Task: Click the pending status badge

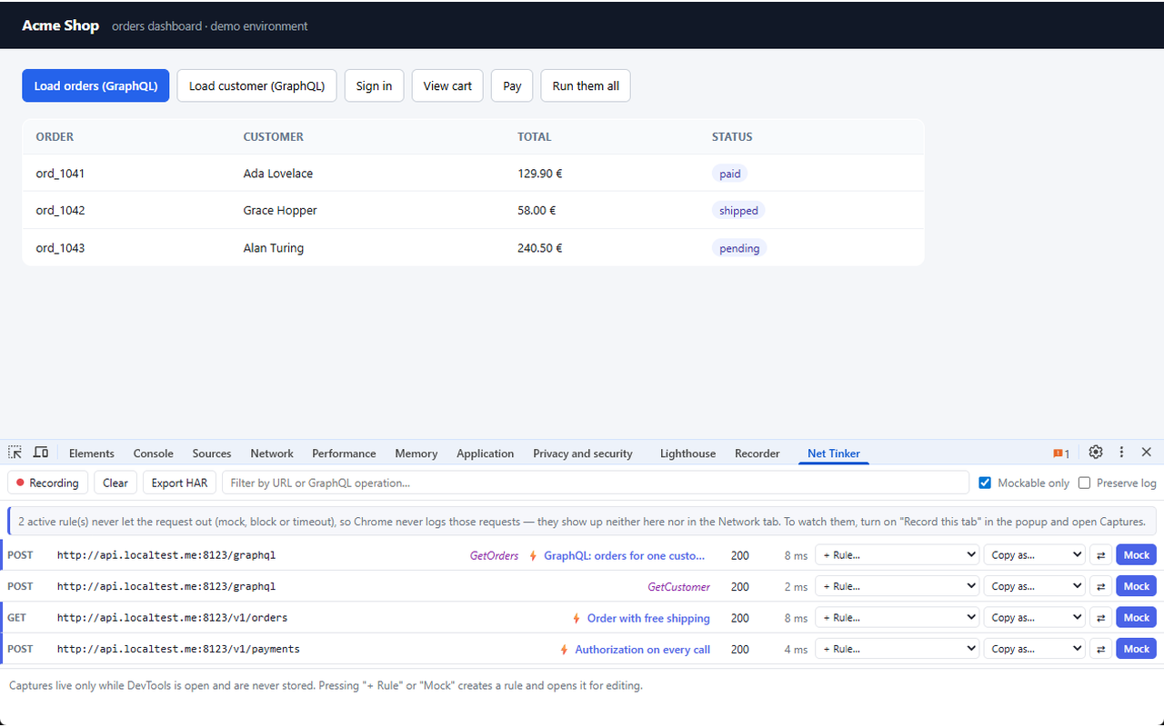Action: [x=739, y=248]
